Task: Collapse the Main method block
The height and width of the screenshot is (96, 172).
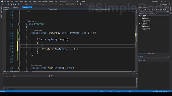Action: [19, 68]
